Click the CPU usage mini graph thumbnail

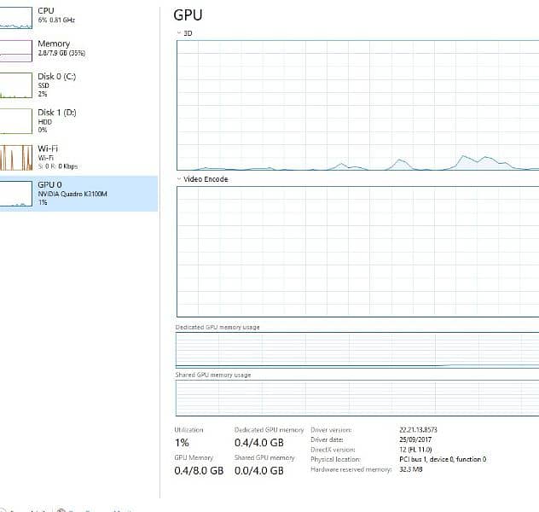15,17
